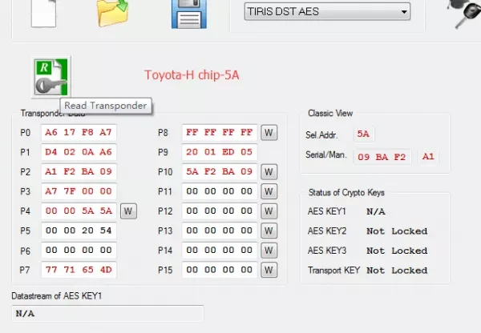Click the Serial field 09 BA F2
The image size is (481, 333).
pyautogui.click(x=382, y=157)
